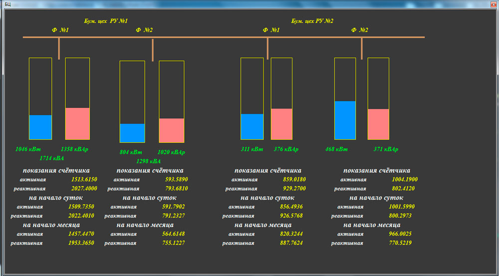
Task: Close the БЦ window
Action: [x=490, y=3]
